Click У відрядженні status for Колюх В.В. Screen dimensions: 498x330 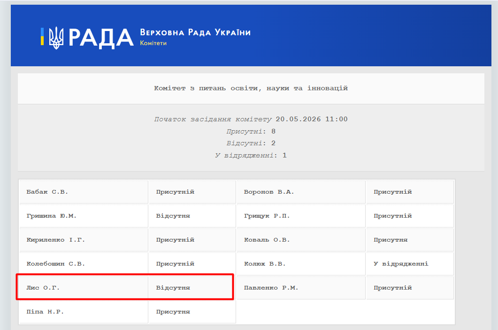point(401,264)
